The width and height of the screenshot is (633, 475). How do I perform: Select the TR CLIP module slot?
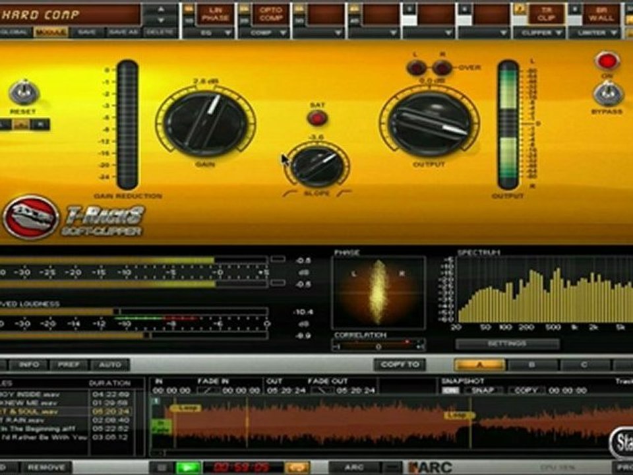[x=546, y=15]
